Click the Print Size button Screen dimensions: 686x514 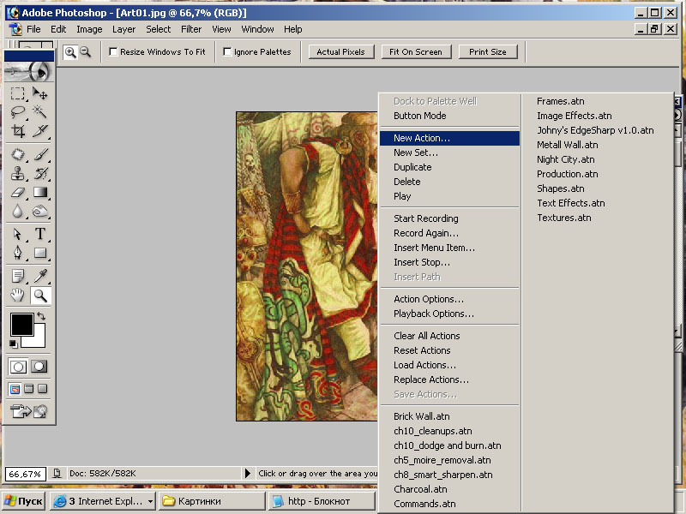click(x=488, y=52)
